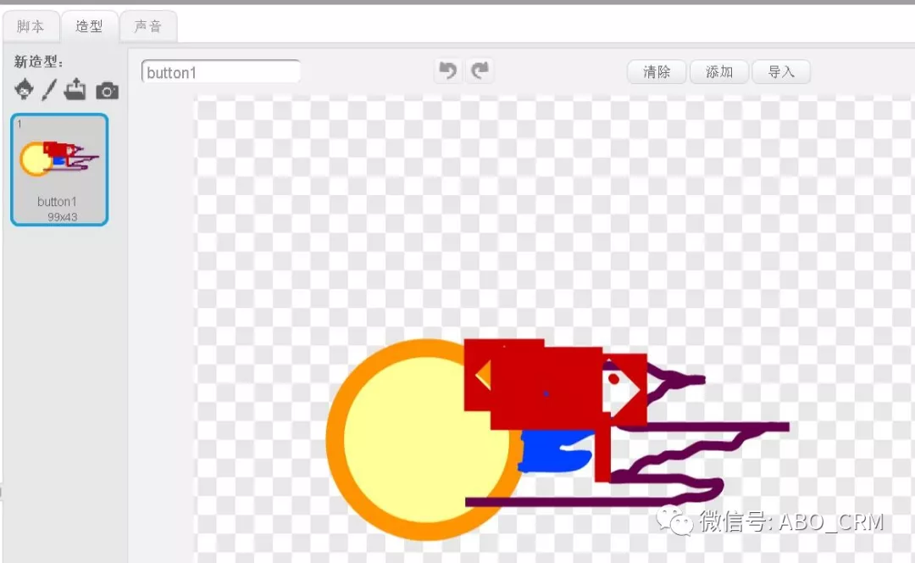The image size is (915, 563).
Task: Open the 声音 tab
Action: (x=147, y=26)
